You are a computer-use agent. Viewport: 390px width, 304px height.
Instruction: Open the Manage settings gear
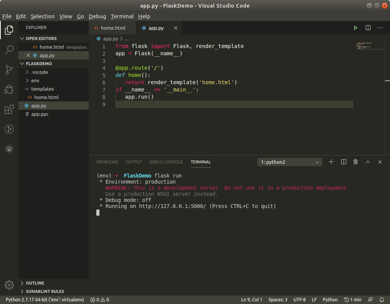click(9, 285)
